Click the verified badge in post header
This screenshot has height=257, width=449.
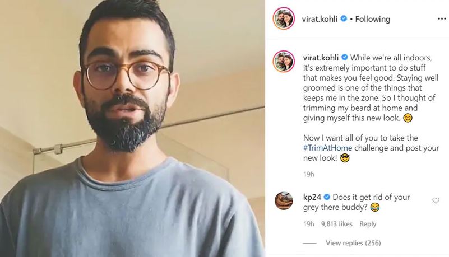(342, 18)
